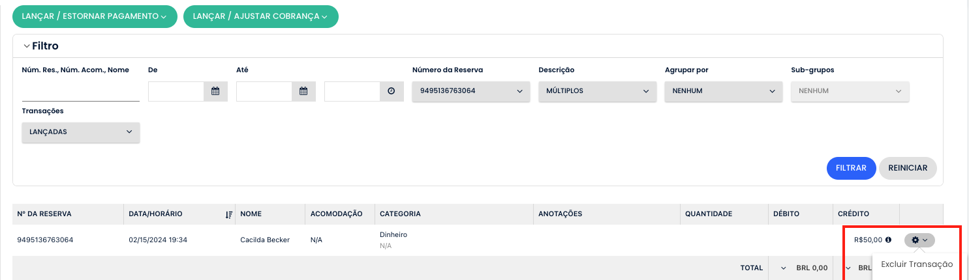Open the Agrupar por dropdown
Viewport: 969px width, 280px height.
click(723, 91)
